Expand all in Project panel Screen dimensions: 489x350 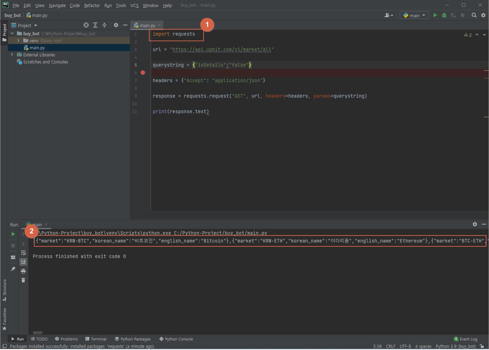point(95,25)
